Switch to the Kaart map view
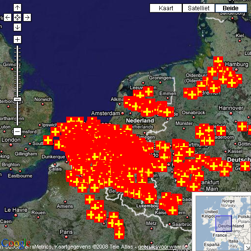 coord(166,8)
